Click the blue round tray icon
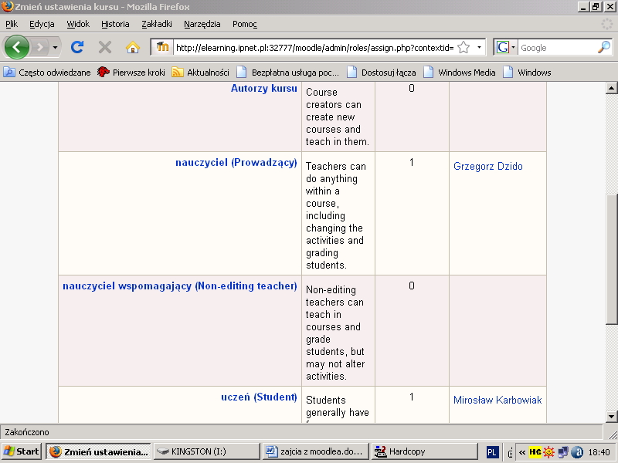Viewport: 618px width, 463px height. 577,452
